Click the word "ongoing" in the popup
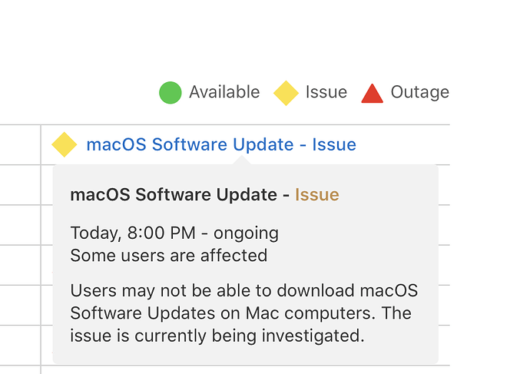 point(246,233)
